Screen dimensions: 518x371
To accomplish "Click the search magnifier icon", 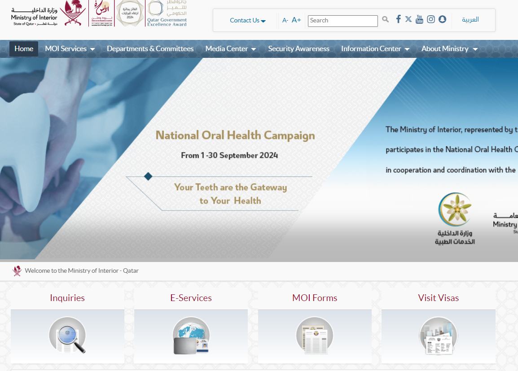I will 385,20.
